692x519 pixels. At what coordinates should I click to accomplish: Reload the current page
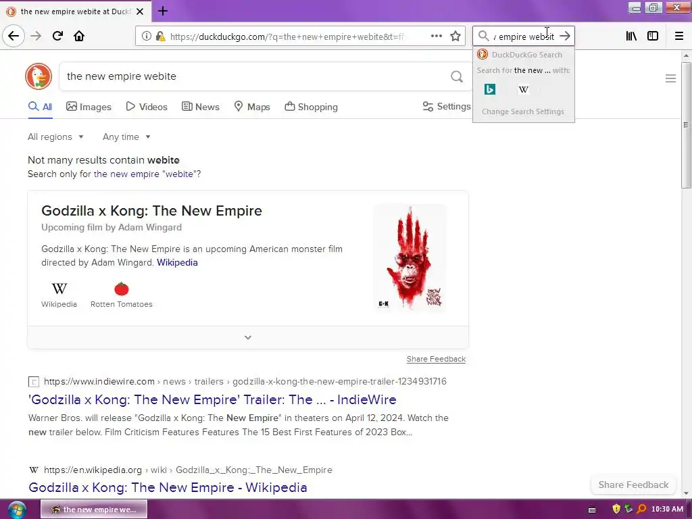58,36
